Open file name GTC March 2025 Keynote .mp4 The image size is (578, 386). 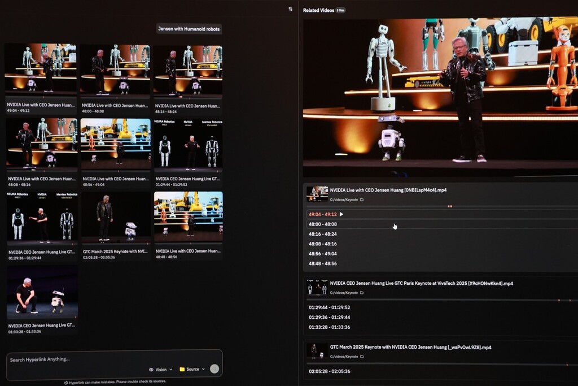[410, 347]
